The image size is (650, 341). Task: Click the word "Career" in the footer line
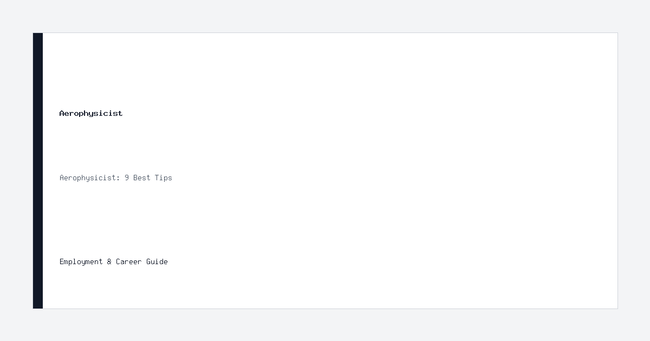point(129,261)
